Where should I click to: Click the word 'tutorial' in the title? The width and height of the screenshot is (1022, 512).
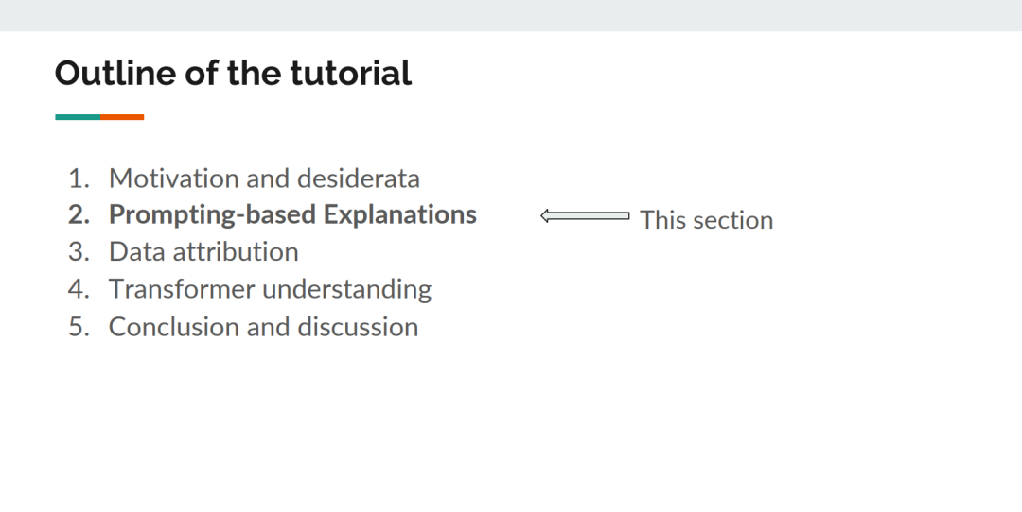coord(351,72)
